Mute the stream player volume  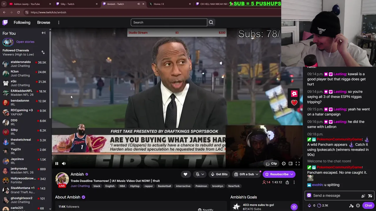pos(64,164)
